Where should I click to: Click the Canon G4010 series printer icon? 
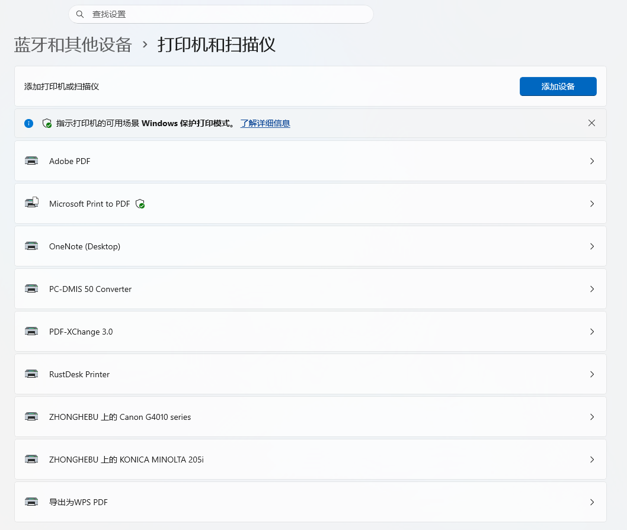click(31, 416)
